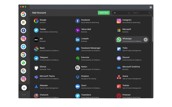Image resolution: width=172 pixels, height=107 pixels.
Task: Click the "Business" label under LinkedIn
Action: pos(84,41)
